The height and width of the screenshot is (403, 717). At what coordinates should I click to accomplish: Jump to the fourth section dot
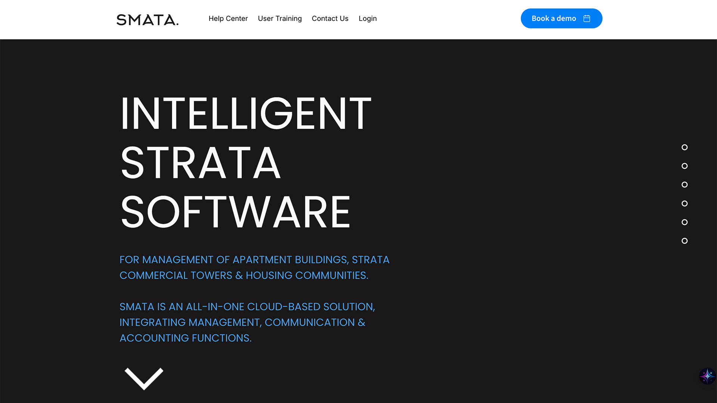pyautogui.click(x=685, y=203)
